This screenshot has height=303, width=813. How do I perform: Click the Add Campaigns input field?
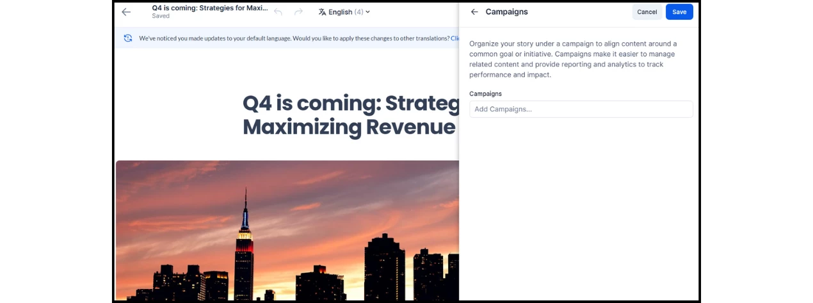581,109
